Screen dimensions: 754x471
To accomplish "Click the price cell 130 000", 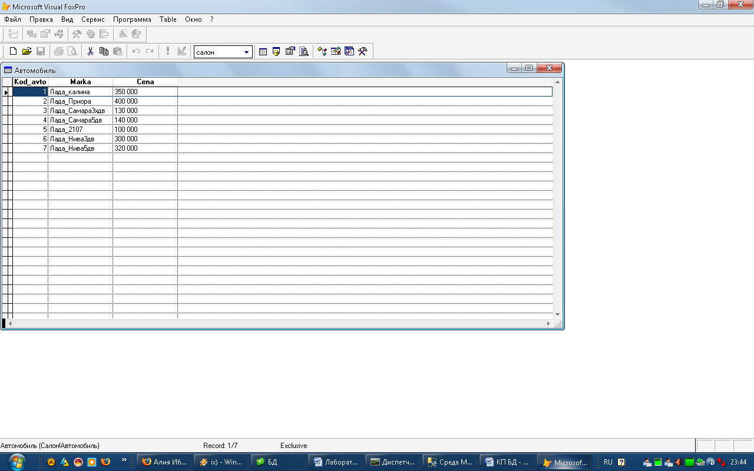I will (145, 111).
